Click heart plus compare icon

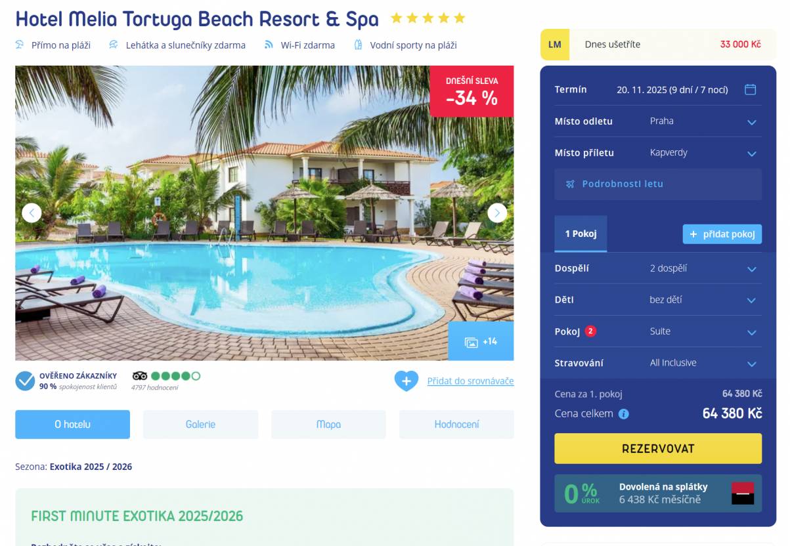coord(406,381)
